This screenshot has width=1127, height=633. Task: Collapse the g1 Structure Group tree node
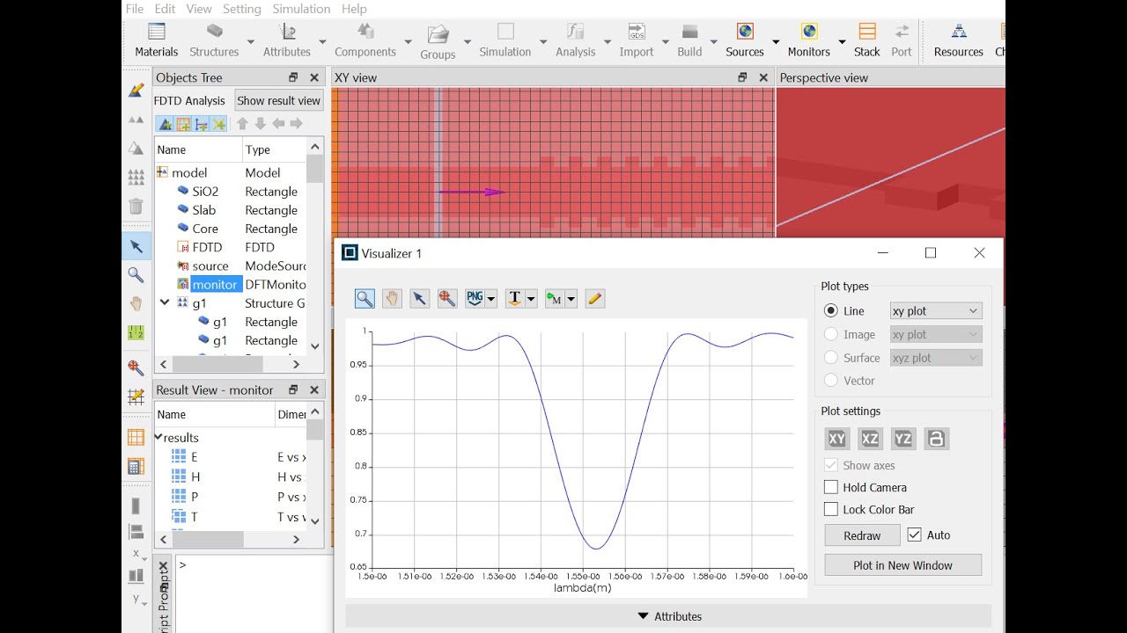click(x=165, y=302)
